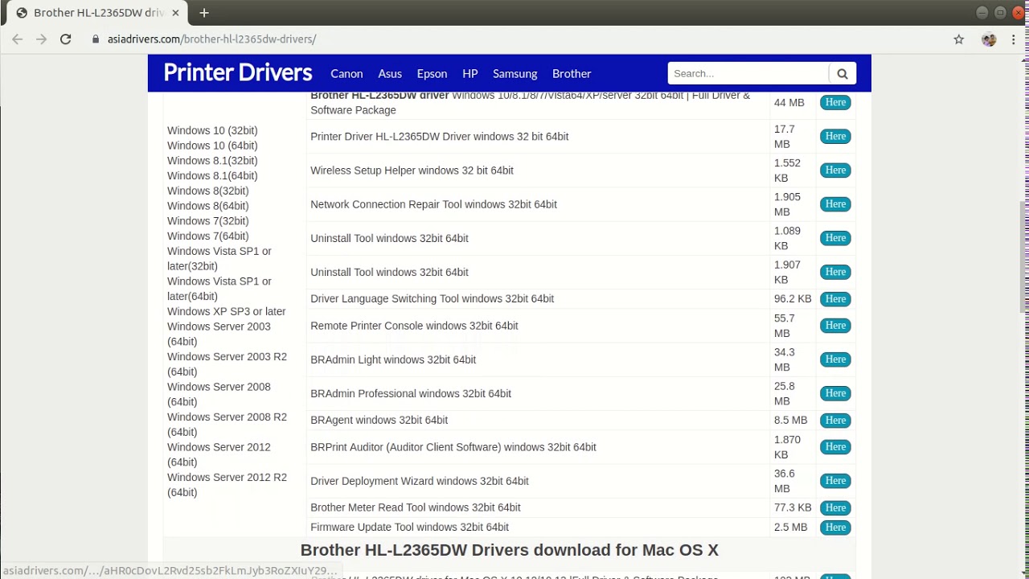Click the "Windows Server 2008 R2" text

click(227, 417)
